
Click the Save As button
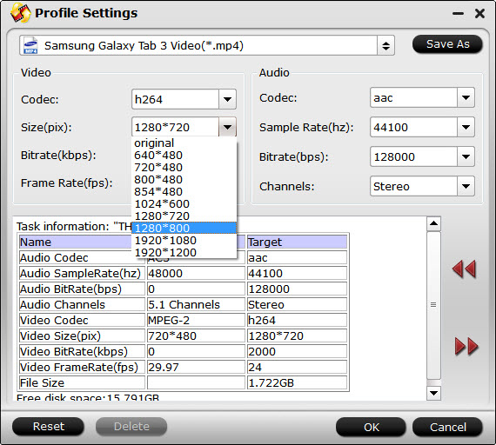point(447,44)
